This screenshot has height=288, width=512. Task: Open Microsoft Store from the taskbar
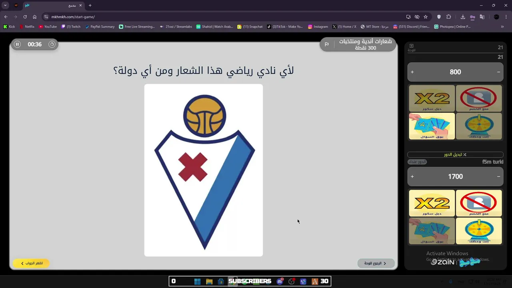click(221, 281)
